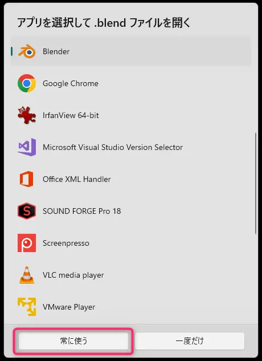This screenshot has width=262, height=361.
Task: Click the app list scrollbar thumb
Action: click(256, 184)
